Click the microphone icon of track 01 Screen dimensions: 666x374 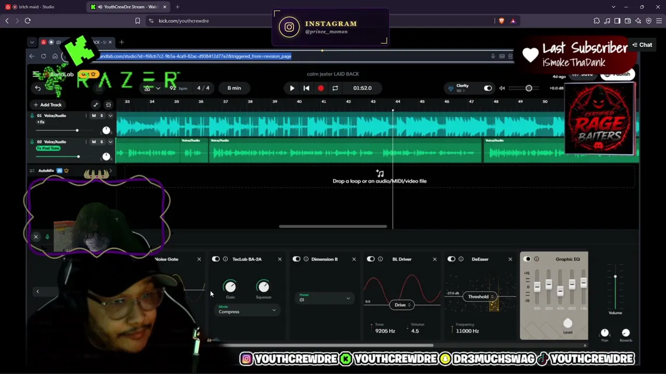[32, 116]
